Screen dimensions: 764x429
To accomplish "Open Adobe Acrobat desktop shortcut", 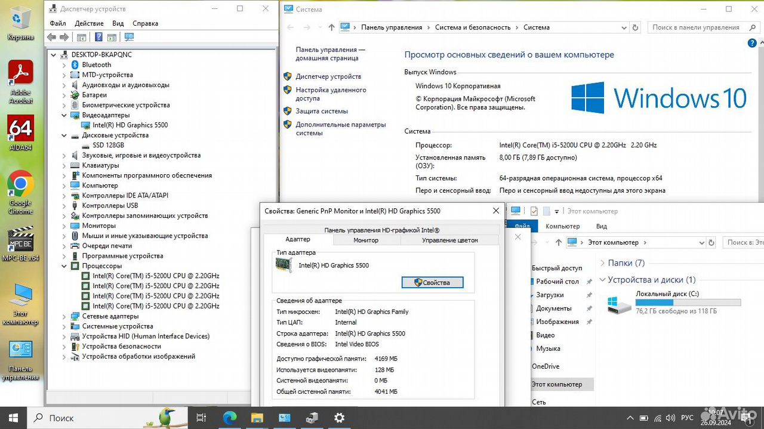I will pos(20,82).
